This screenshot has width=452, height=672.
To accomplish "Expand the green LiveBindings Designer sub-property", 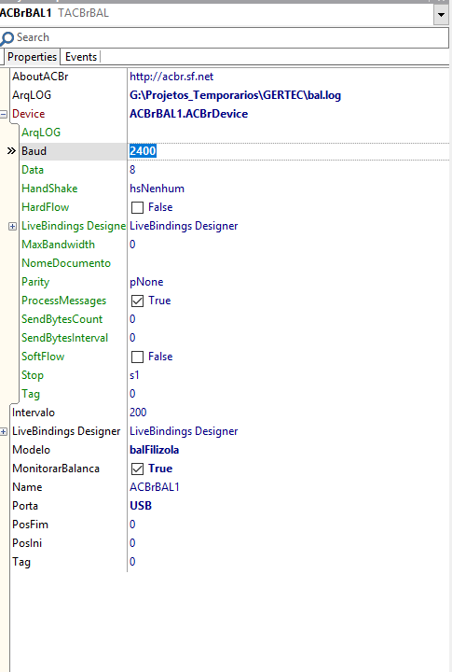I will [12, 226].
